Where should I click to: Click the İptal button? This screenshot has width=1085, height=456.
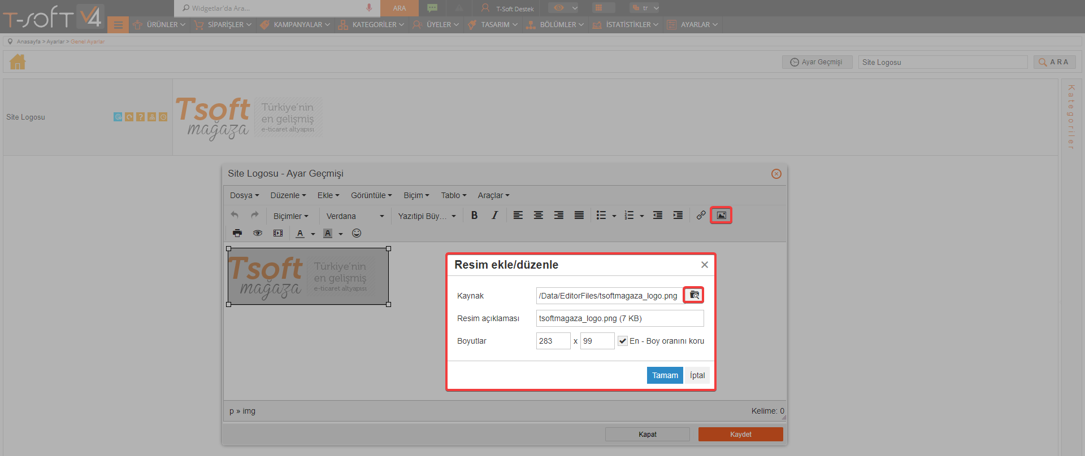[697, 375]
